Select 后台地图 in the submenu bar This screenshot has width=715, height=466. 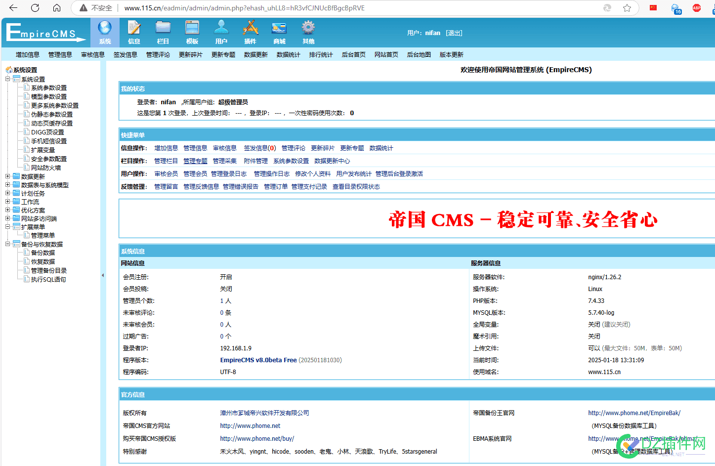[x=419, y=55]
